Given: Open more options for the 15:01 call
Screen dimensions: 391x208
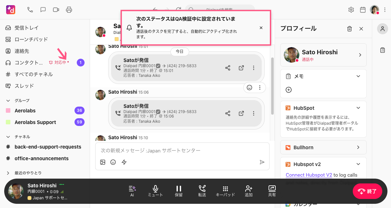Looking at the screenshot, I should point(254,68).
